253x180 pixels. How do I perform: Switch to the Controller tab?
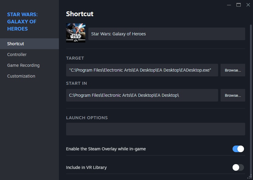pyautogui.click(x=17, y=55)
